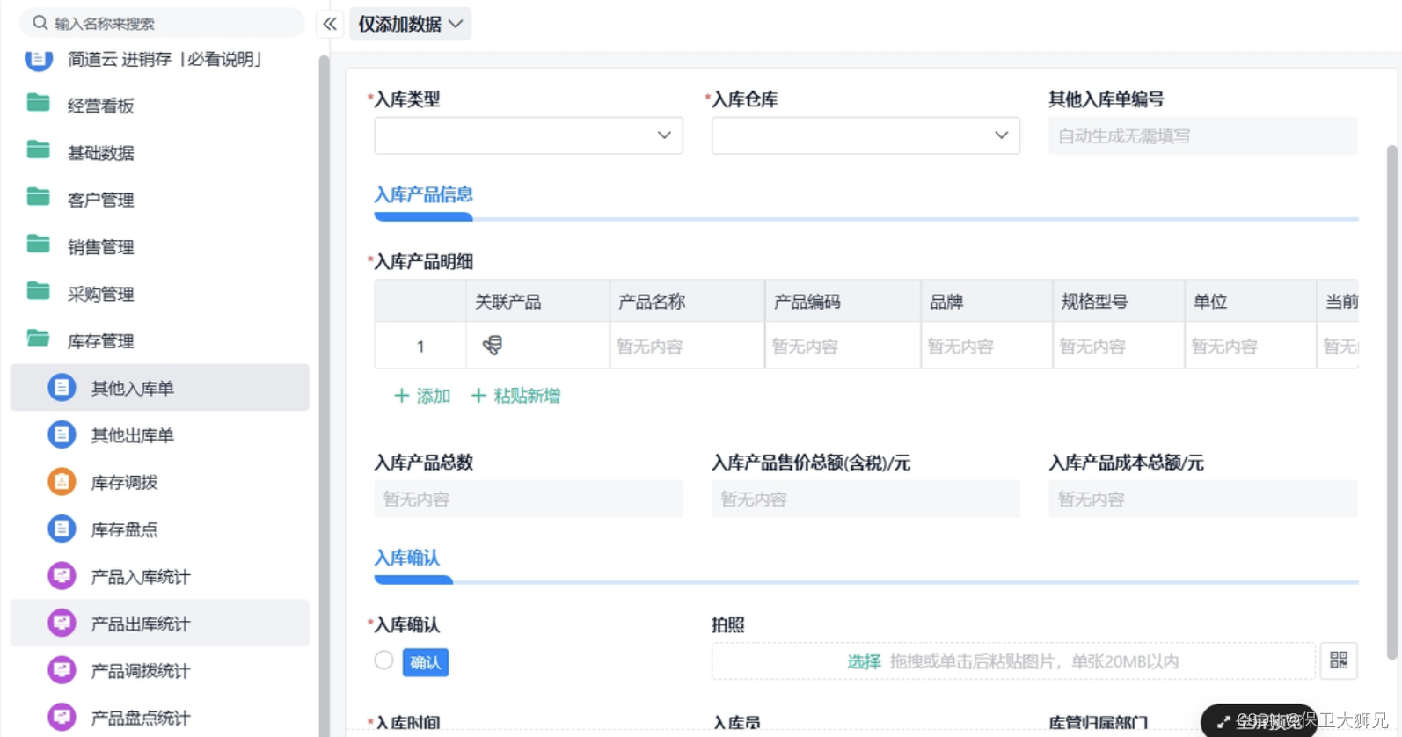Click the 全屏预览 button
This screenshot has height=737, width=1402.
tap(1260, 722)
